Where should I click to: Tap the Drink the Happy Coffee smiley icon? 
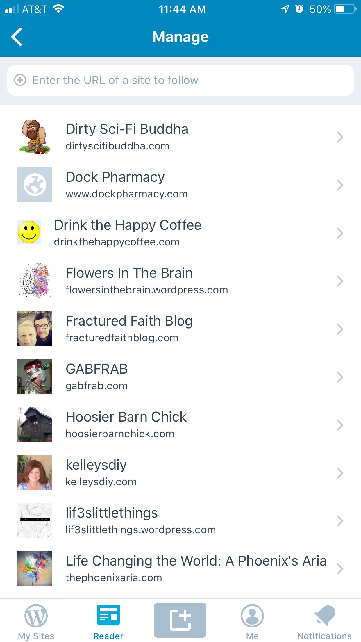click(29, 232)
